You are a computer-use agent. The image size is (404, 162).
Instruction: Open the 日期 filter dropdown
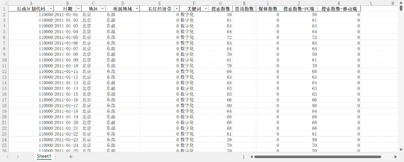[79, 9]
